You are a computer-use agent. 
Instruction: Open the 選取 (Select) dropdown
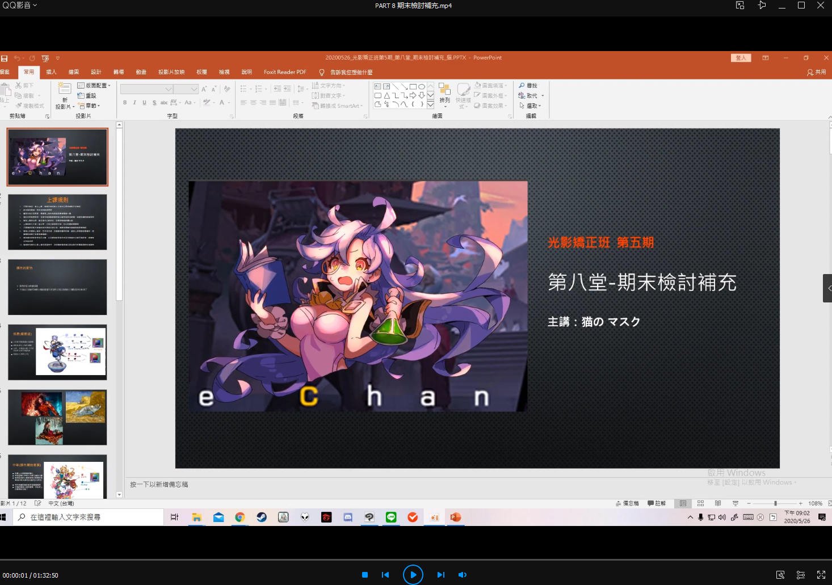[532, 106]
